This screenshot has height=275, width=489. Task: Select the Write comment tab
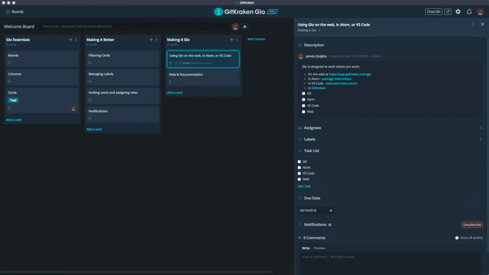[306, 248]
